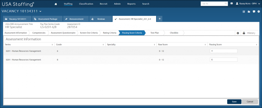Screen dimensions: 262x108
Task: Click the Grade value 6 cell
Action: pyautogui.click(x=57, y=51)
